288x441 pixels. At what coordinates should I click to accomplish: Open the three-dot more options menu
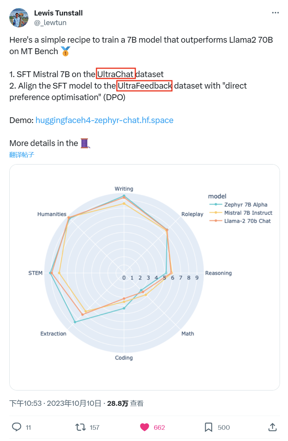coord(275,13)
